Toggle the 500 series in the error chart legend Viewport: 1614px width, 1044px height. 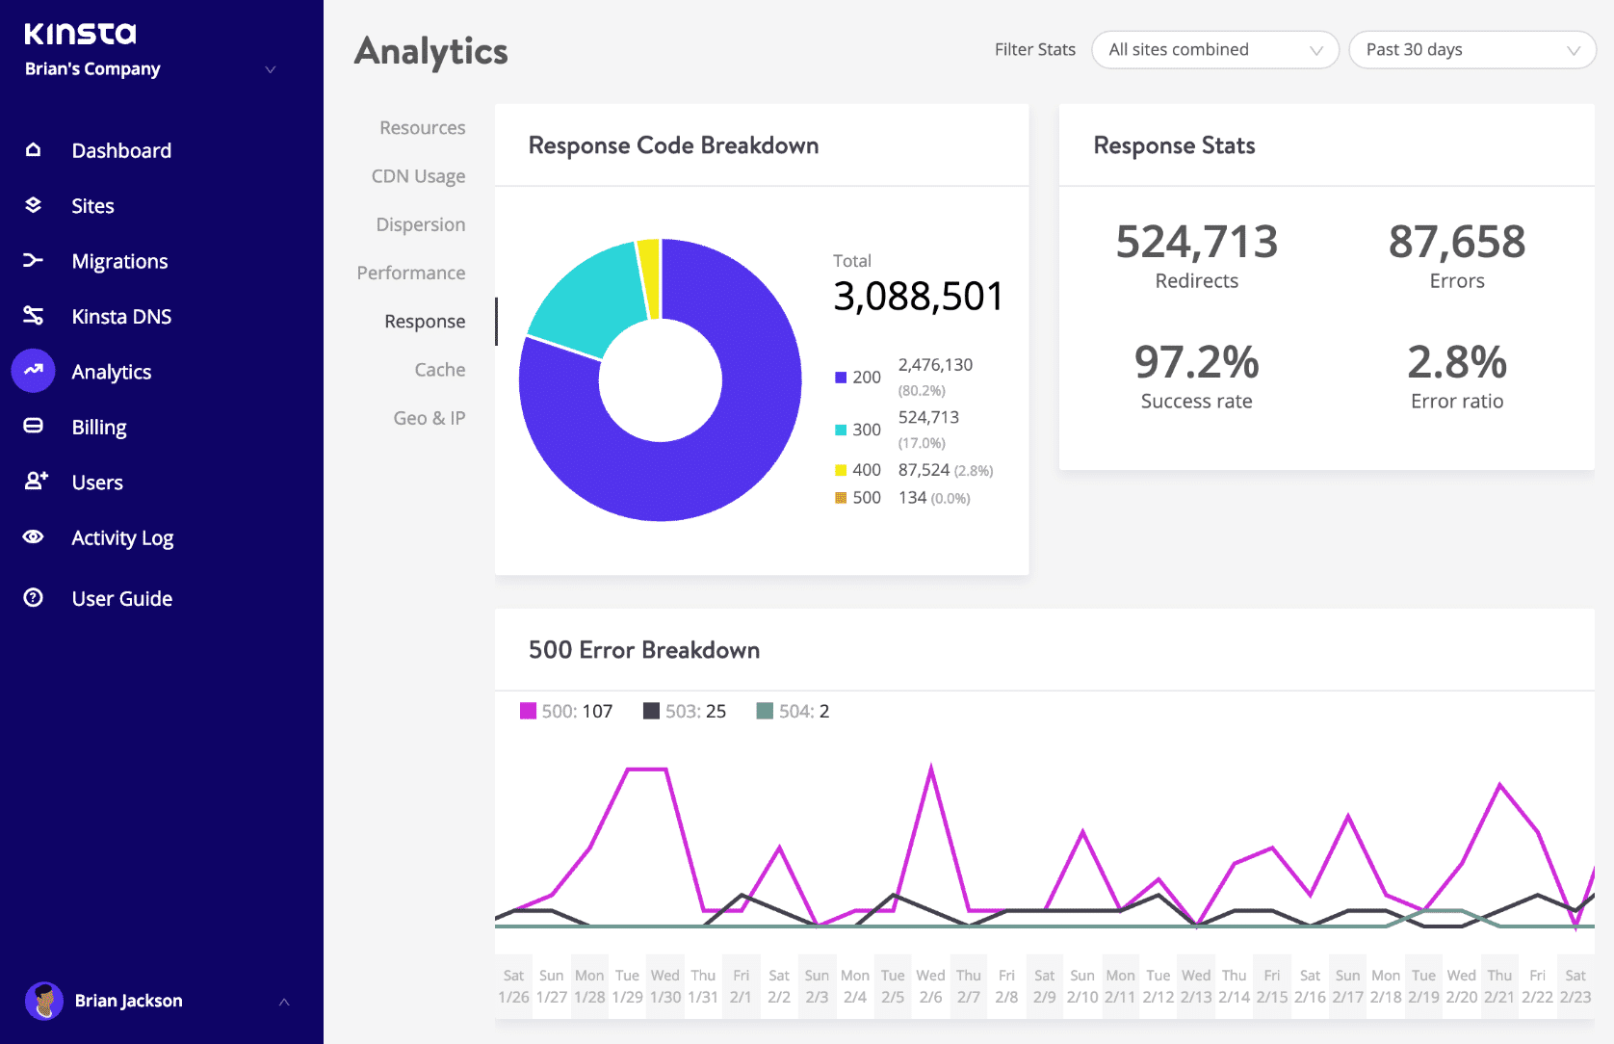pos(566,711)
